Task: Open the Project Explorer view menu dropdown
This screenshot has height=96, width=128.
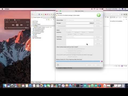Action: coord(54,19)
